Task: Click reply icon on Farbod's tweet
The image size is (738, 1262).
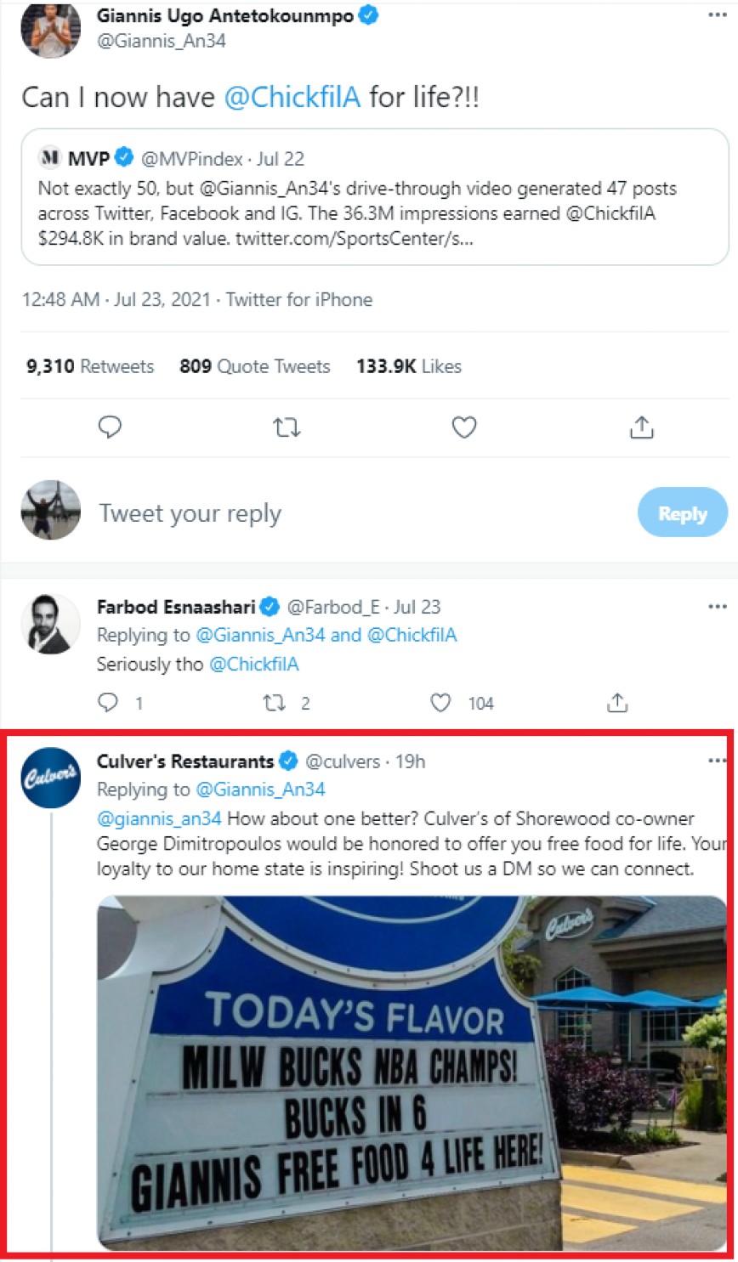Action: coord(108,702)
